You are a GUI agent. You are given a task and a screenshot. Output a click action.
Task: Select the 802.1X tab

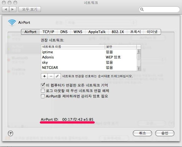click(118, 32)
